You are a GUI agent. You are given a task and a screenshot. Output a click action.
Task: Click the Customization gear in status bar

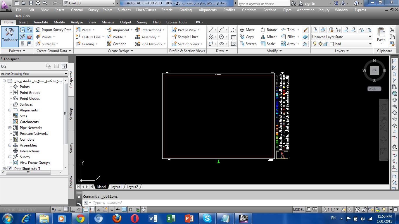pyautogui.click(x=358, y=209)
